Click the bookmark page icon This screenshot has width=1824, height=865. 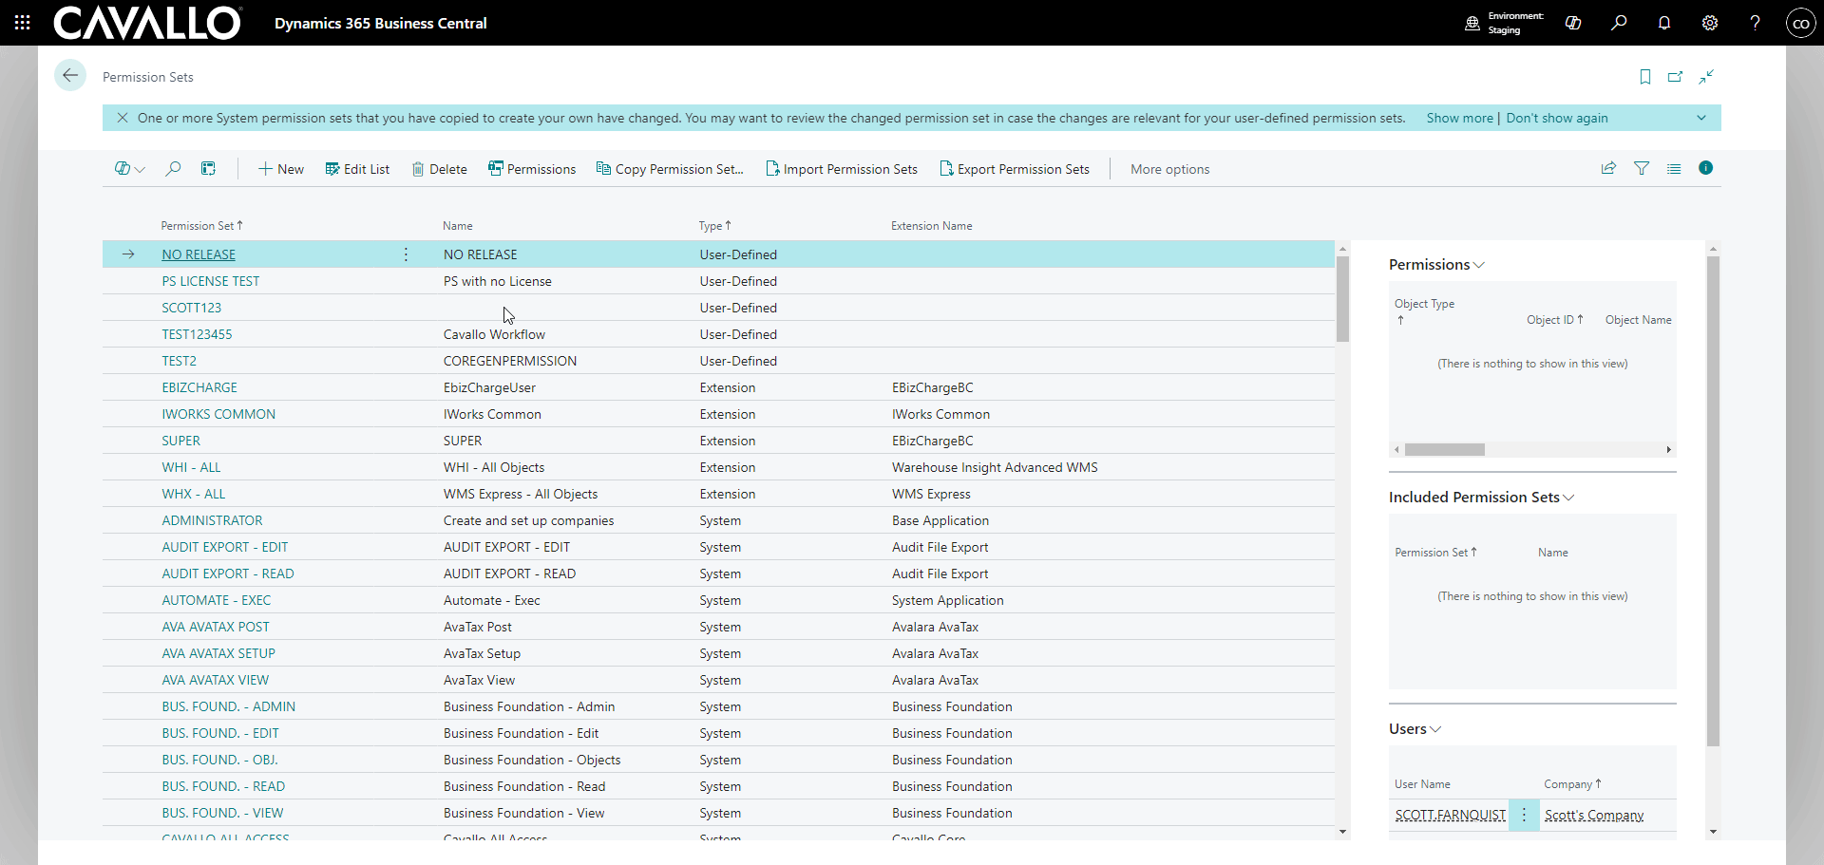click(1644, 77)
